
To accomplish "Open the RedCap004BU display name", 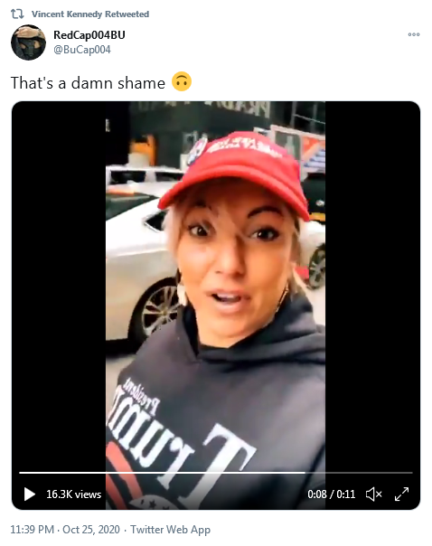I will coord(89,35).
